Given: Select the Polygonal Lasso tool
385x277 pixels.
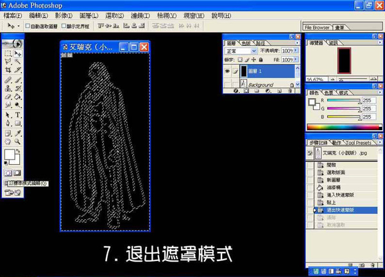Looking at the screenshot, I should (x=8, y=62).
